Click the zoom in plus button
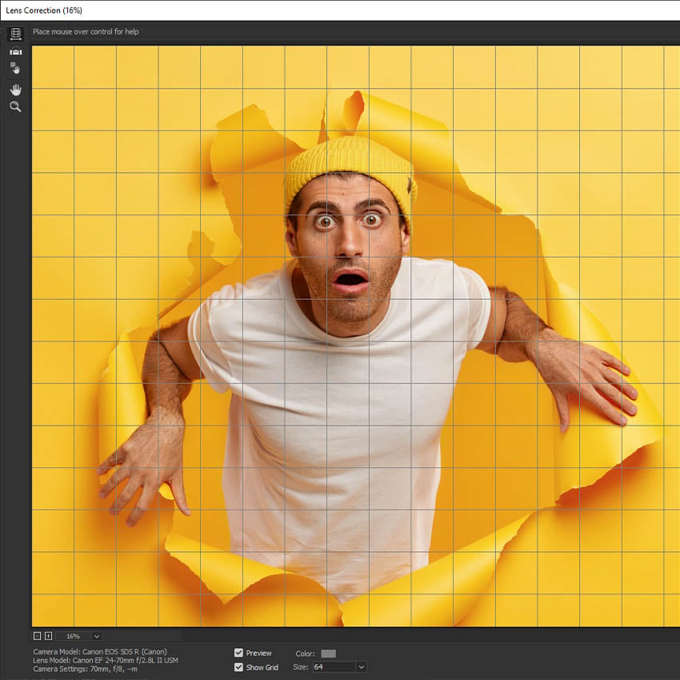 pyautogui.click(x=48, y=636)
